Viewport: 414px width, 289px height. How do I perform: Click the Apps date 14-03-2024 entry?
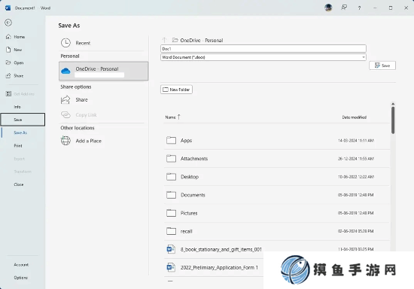click(356, 141)
